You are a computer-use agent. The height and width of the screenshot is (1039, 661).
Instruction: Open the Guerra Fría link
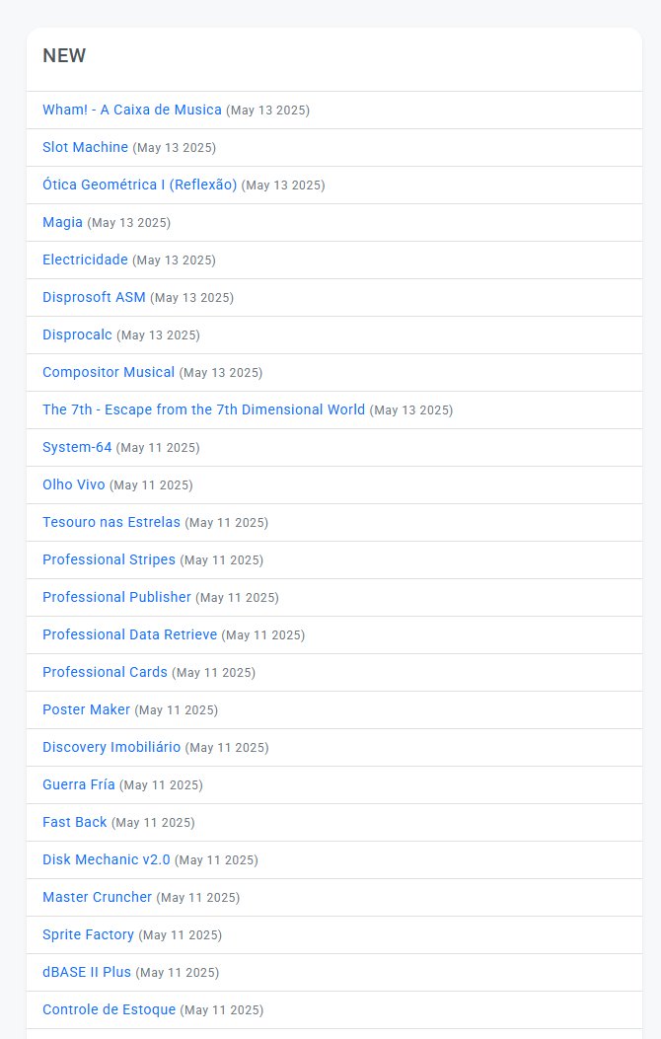click(x=79, y=785)
